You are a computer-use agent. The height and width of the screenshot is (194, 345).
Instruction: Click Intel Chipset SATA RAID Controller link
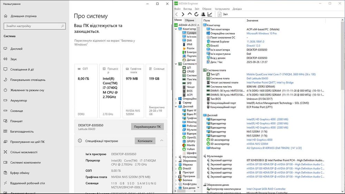pyautogui.click(x=266, y=189)
